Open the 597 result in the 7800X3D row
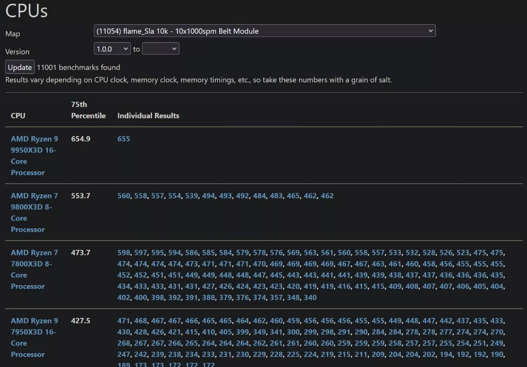Screen dimensions: 527x367 140,252
